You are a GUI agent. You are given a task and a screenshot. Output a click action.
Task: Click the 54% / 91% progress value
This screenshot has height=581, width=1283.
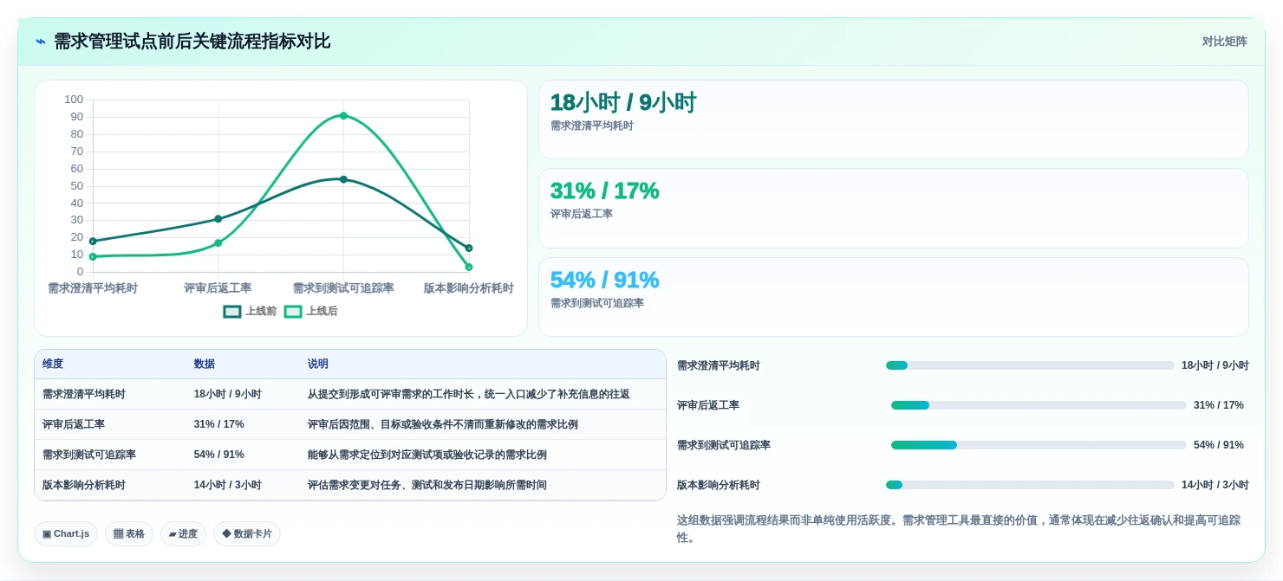1219,445
